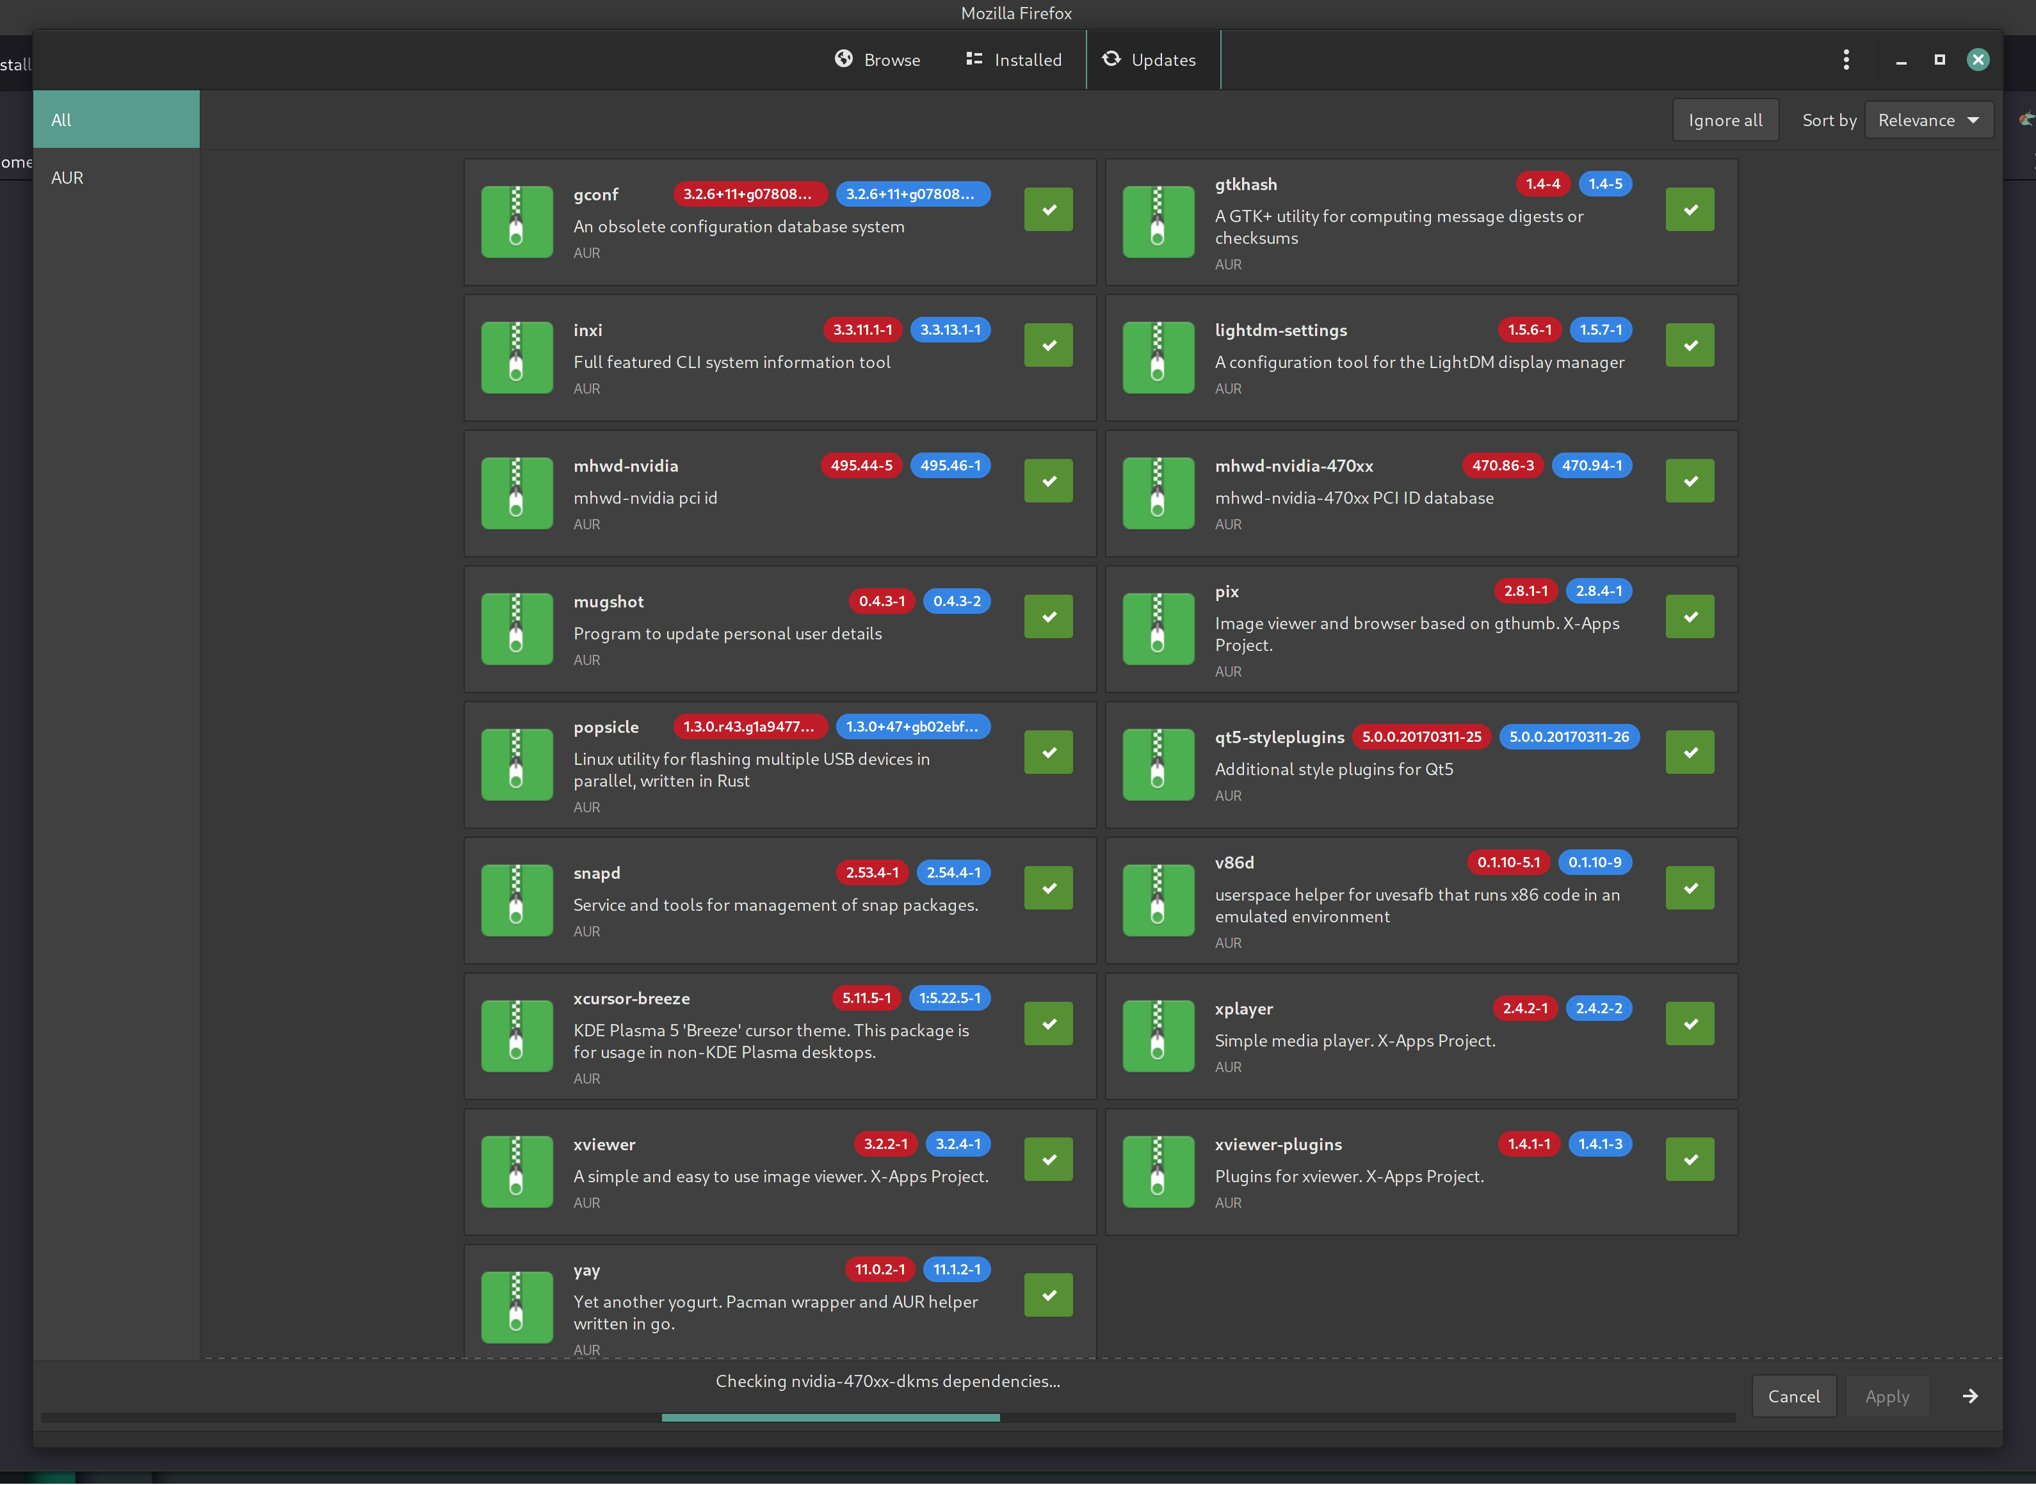This screenshot has height=1485, width=2036.
Task: Click the pix package icon
Action: point(1159,629)
